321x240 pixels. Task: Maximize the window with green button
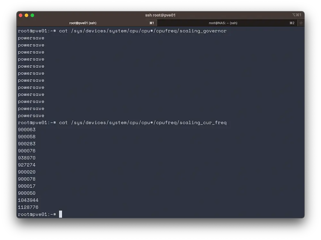click(x=32, y=15)
